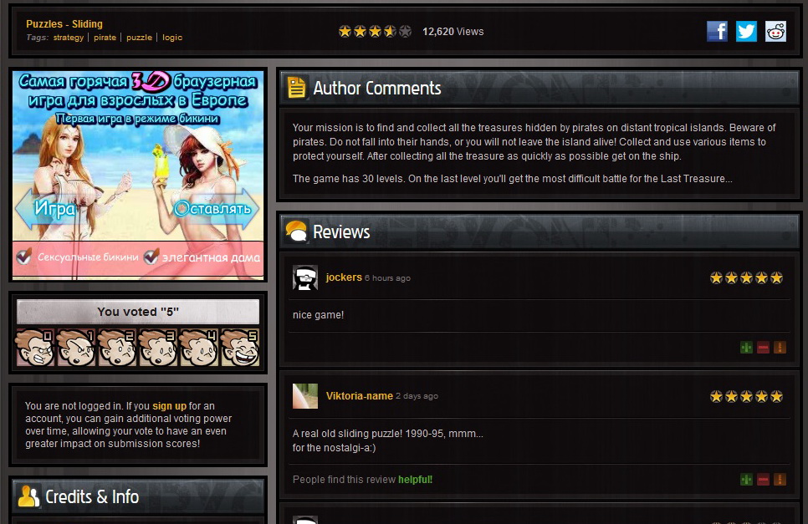
Task: Vote 4 with the face icon
Action: (199, 348)
